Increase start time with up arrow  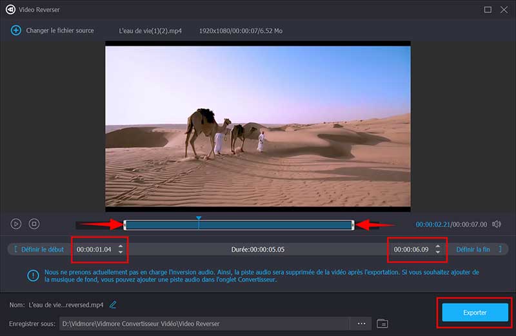coord(121,247)
